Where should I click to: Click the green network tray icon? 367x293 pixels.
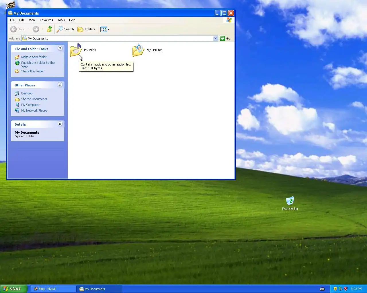340,289
